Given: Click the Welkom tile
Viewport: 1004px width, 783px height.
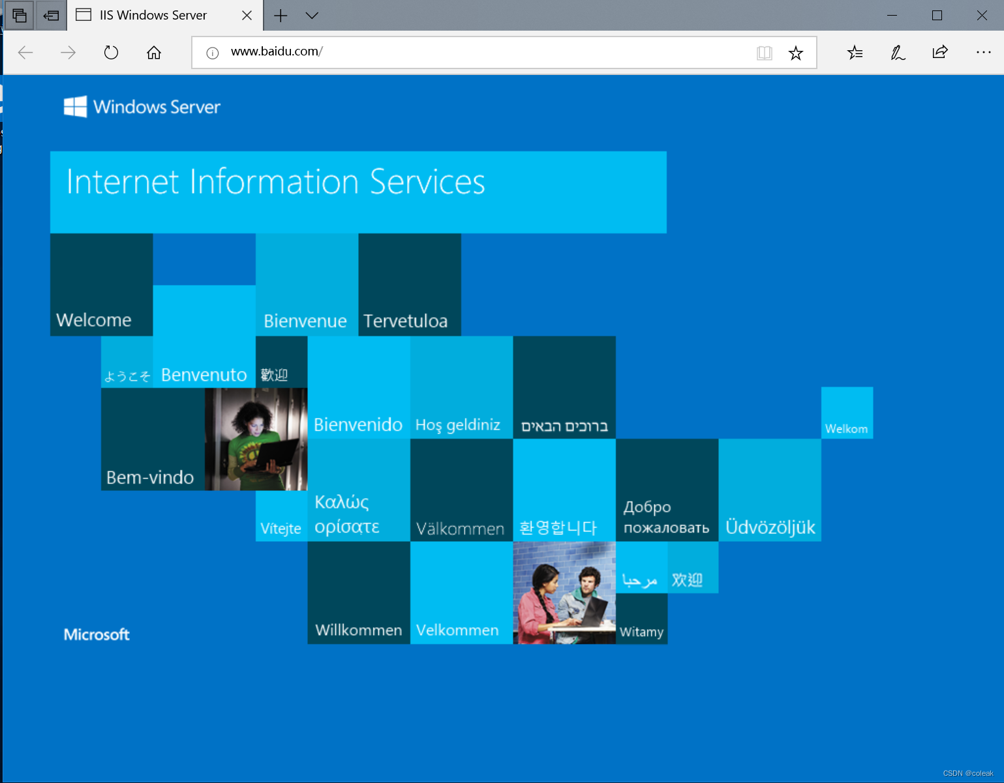Looking at the screenshot, I should (847, 413).
